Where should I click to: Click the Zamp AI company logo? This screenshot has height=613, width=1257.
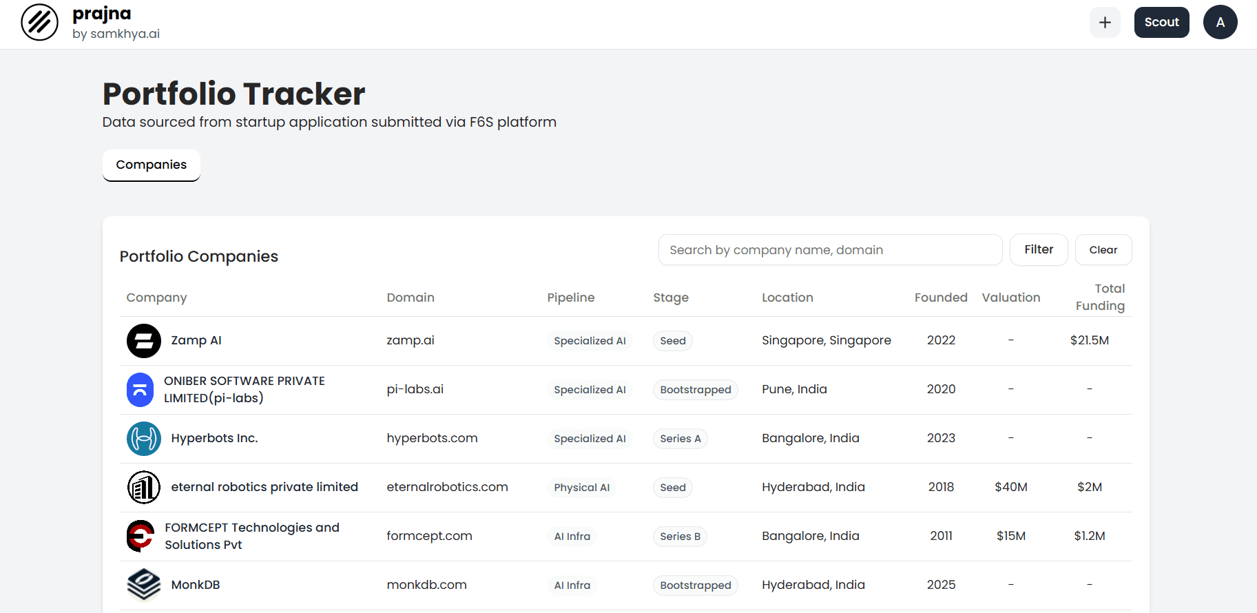143,341
